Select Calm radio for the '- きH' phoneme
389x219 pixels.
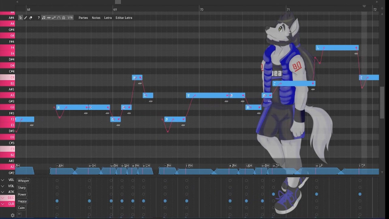point(165,208)
